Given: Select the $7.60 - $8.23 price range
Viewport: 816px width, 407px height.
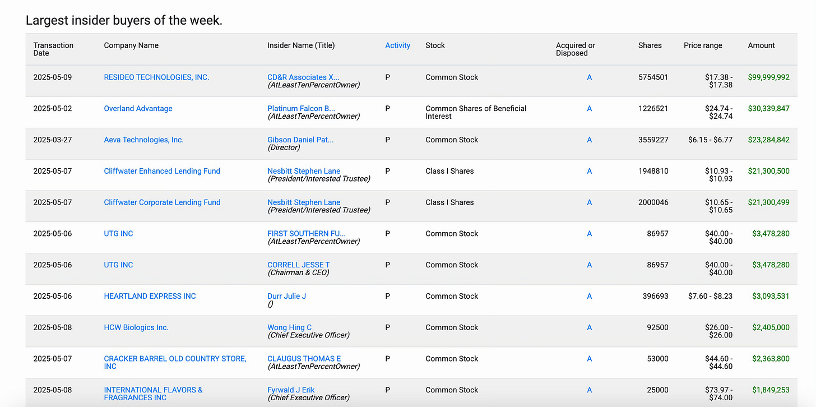Looking at the screenshot, I should click(710, 296).
